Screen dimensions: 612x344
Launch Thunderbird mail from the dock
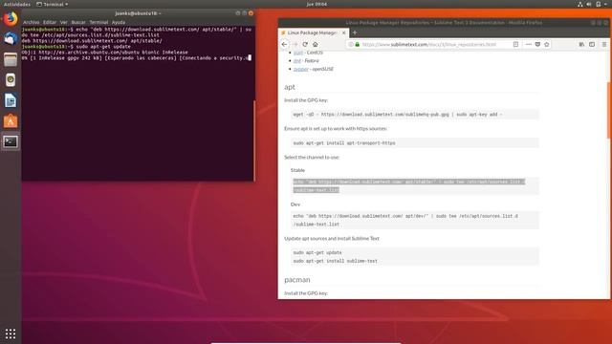pyautogui.click(x=11, y=38)
